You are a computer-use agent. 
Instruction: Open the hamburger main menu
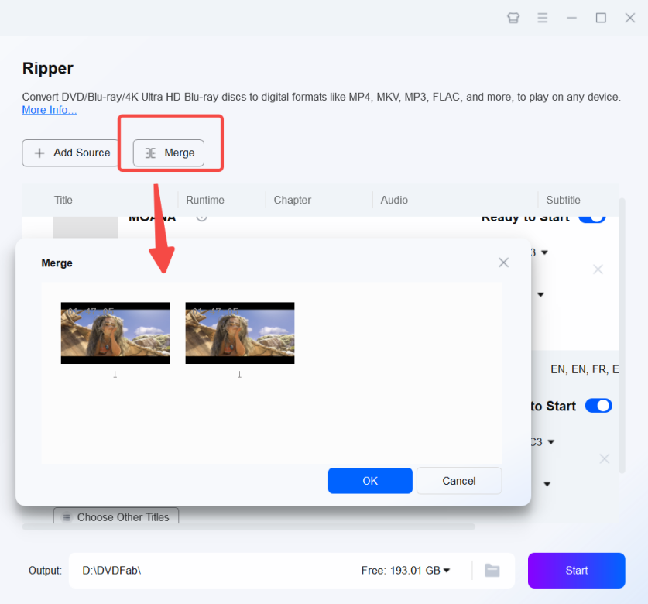coord(542,18)
